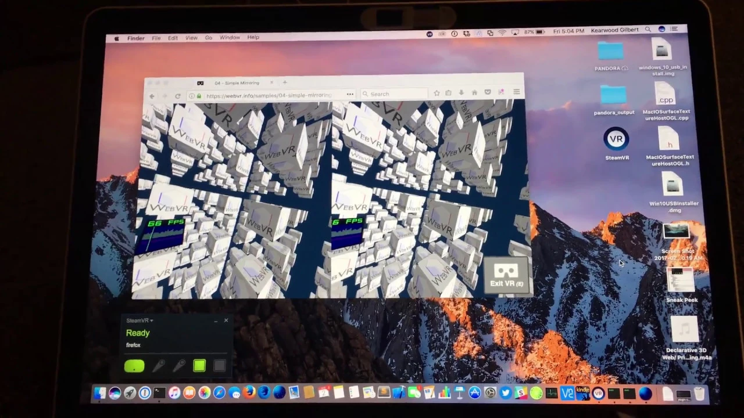
Task: Click the battery 87% indicator
Action: pos(534,32)
